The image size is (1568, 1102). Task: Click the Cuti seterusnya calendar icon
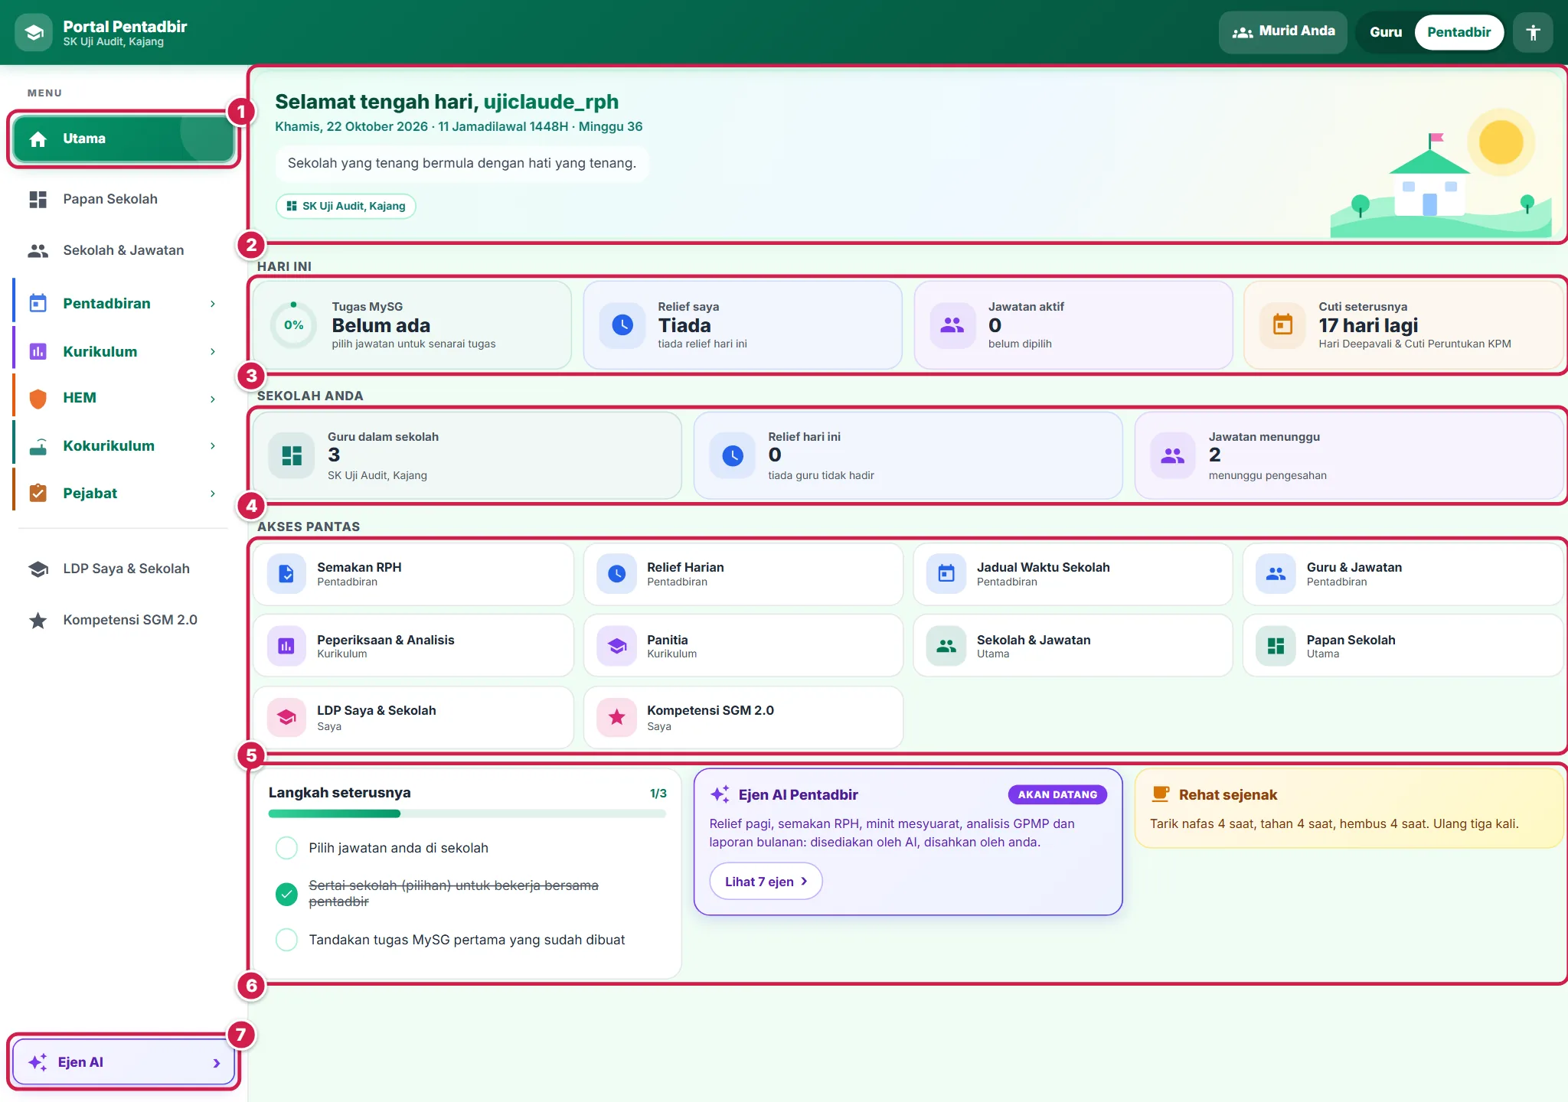(1282, 325)
